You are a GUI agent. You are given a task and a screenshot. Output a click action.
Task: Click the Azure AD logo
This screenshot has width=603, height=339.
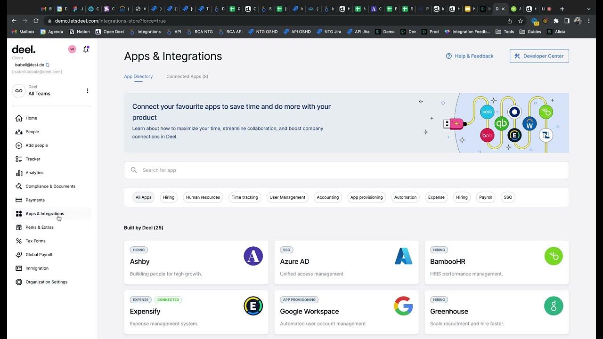(x=403, y=256)
